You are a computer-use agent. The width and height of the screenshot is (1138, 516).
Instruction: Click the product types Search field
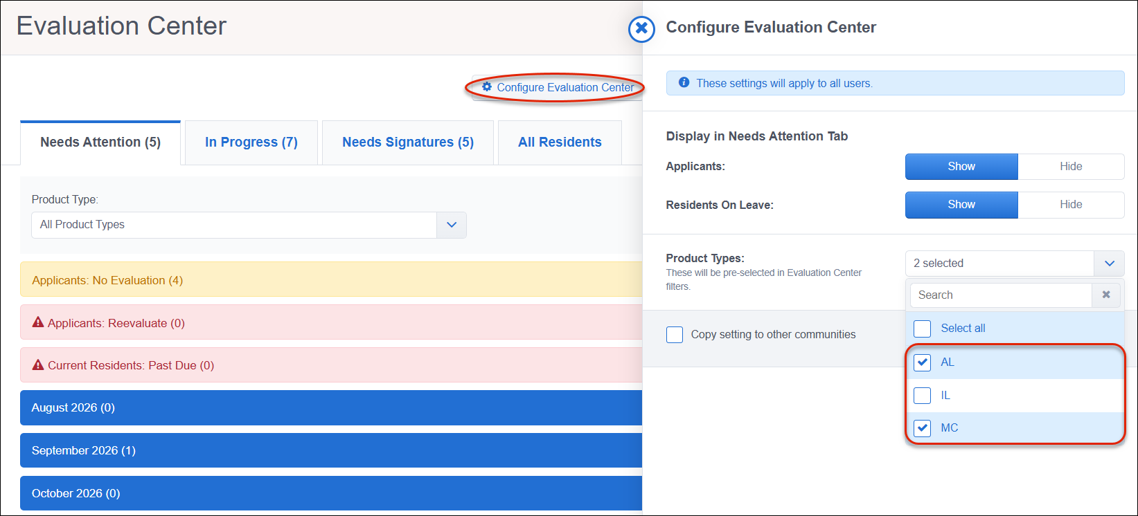1001,295
